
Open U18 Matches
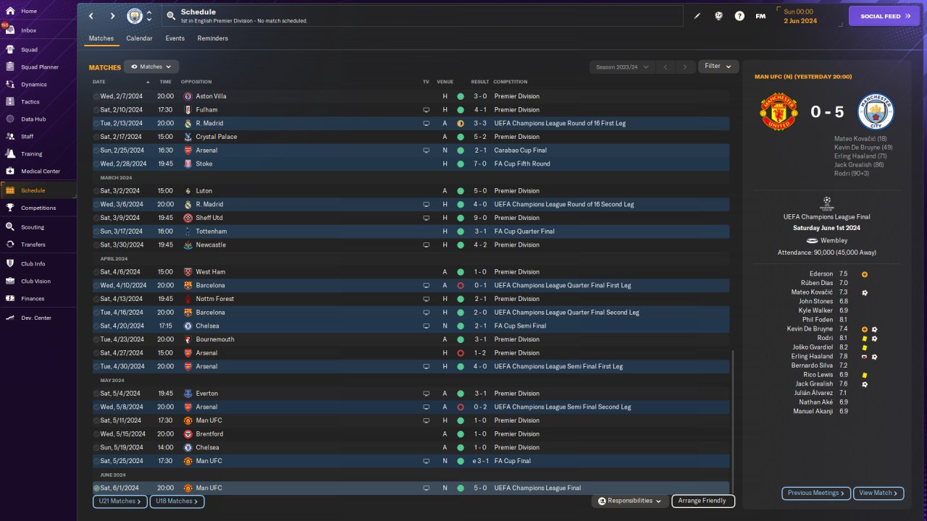(x=177, y=501)
